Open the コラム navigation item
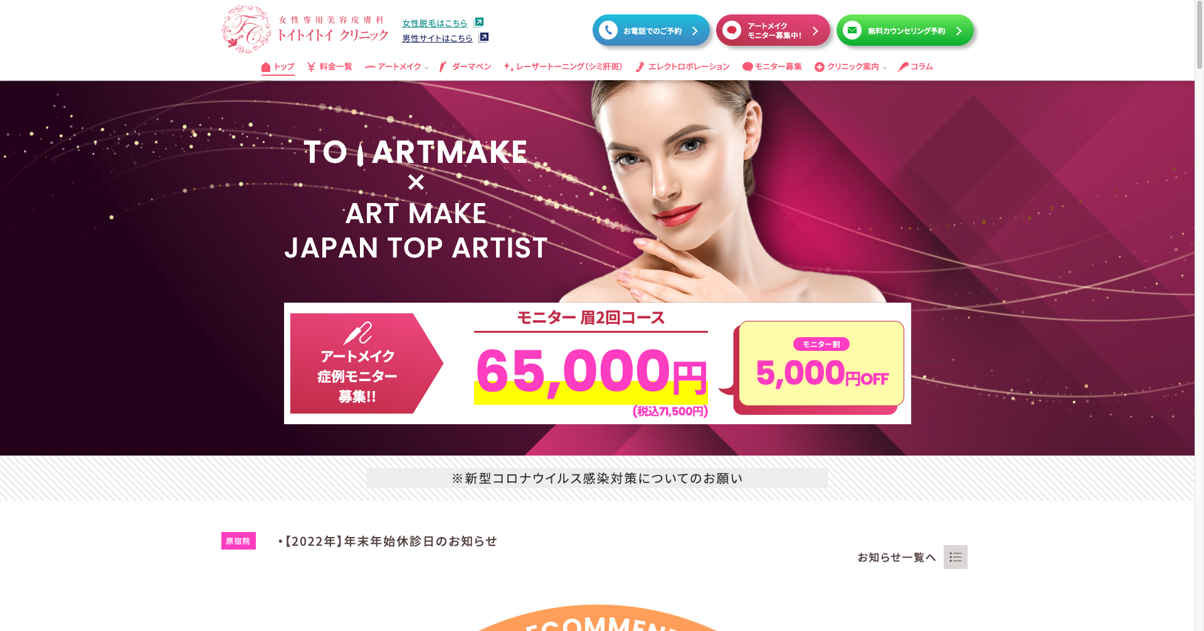The width and height of the screenshot is (1204, 631). 916,67
